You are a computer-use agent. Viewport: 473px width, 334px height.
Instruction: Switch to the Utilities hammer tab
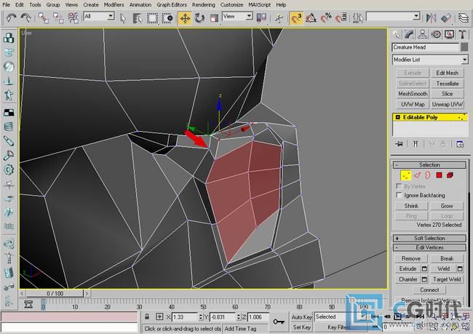coord(462,34)
